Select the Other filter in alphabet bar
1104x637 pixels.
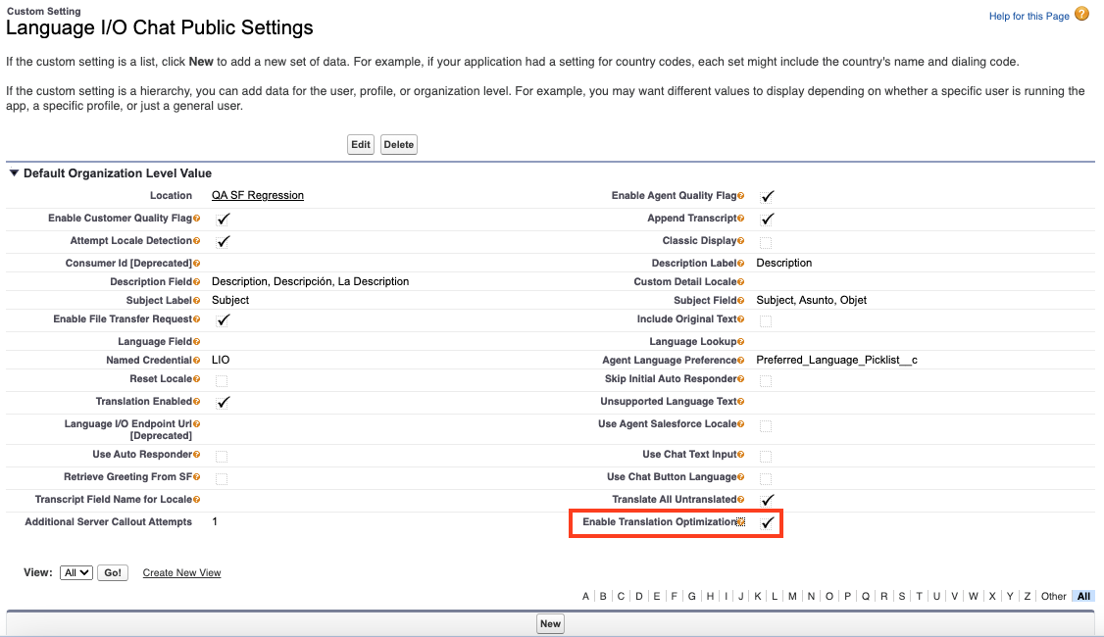pos(1053,596)
